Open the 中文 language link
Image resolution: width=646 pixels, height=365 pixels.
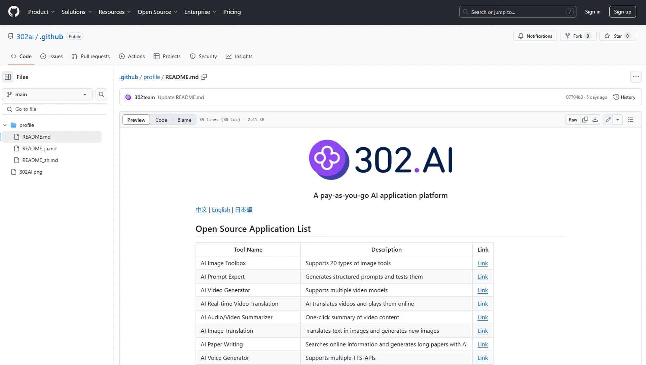coord(201,210)
